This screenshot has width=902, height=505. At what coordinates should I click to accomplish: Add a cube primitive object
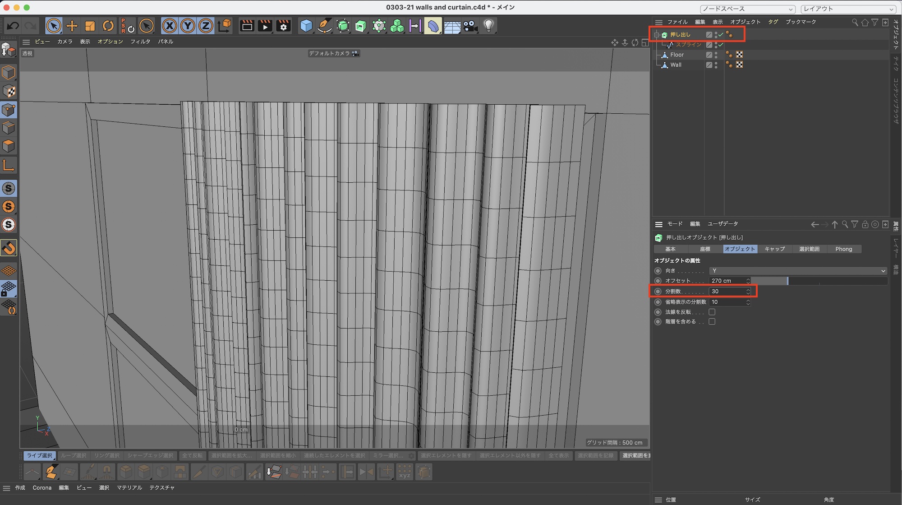click(306, 26)
